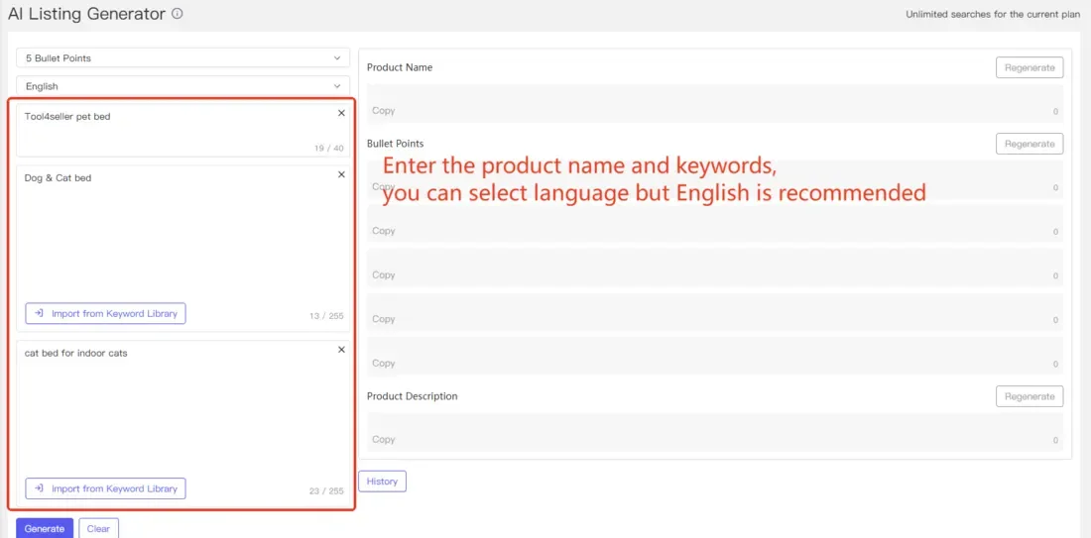Copy the second bullet point output
Viewport: 1091px width, 538px height.
coord(384,231)
